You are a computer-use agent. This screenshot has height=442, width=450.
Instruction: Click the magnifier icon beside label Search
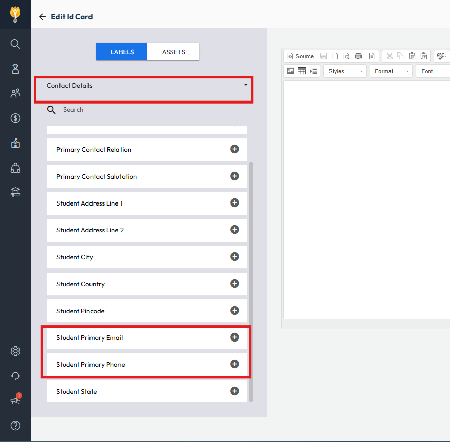[51, 110]
